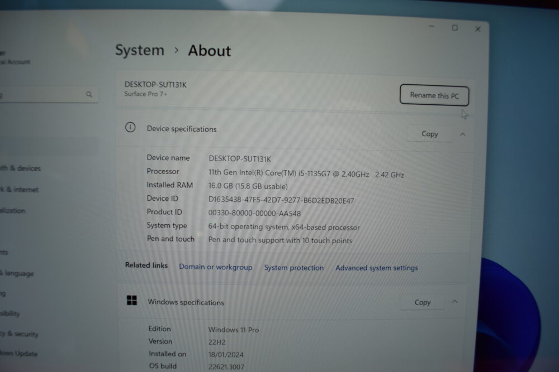Copy the Windows specifications
The height and width of the screenshot is (372, 559).
[423, 302]
